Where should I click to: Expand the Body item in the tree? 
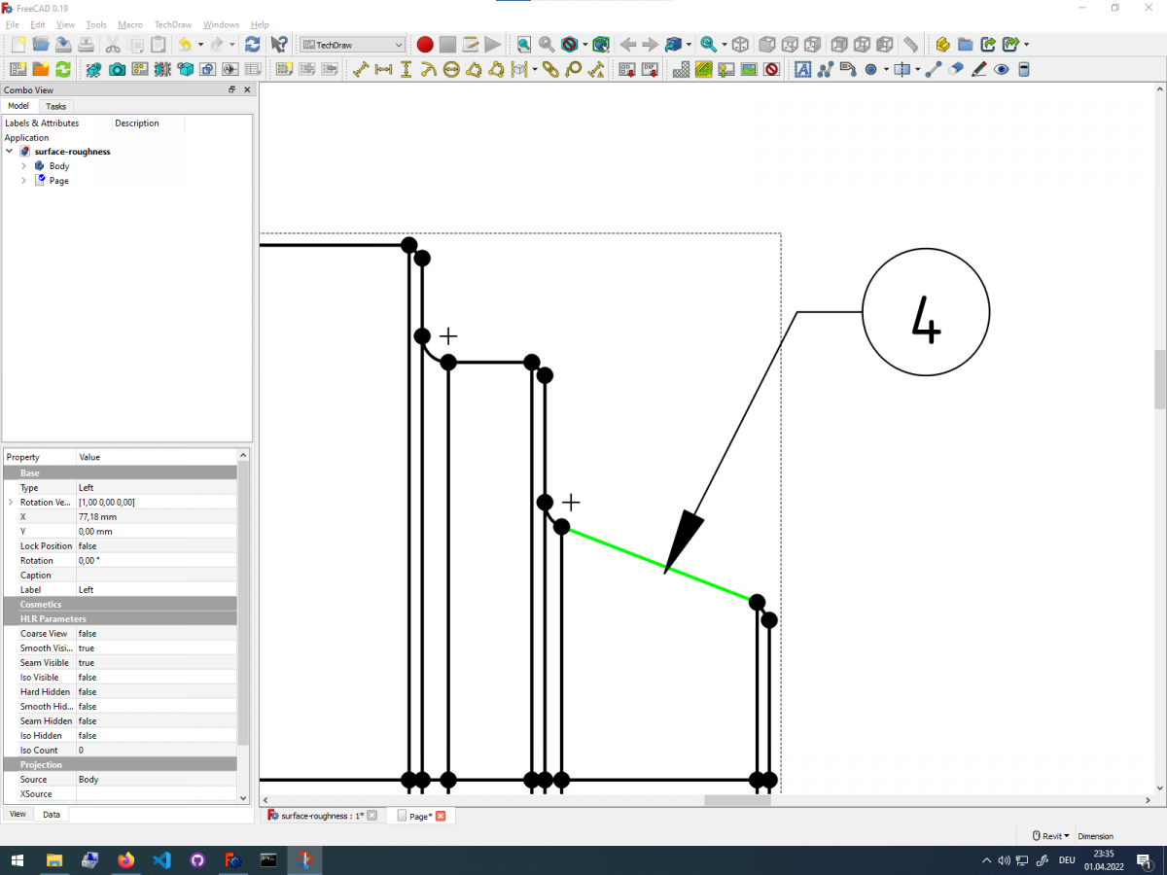23,165
